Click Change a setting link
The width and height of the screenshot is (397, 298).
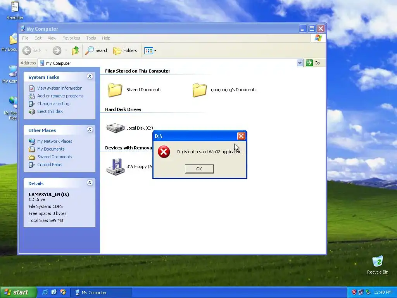(x=53, y=104)
